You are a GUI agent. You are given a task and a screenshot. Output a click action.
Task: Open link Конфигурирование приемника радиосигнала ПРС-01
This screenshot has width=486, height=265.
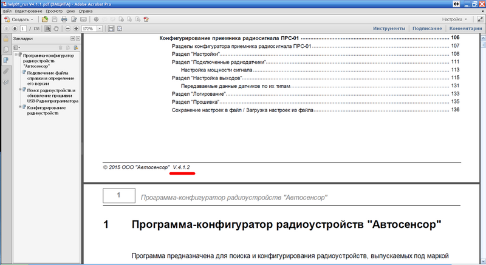pyautogui.click(x=229, y=38)
